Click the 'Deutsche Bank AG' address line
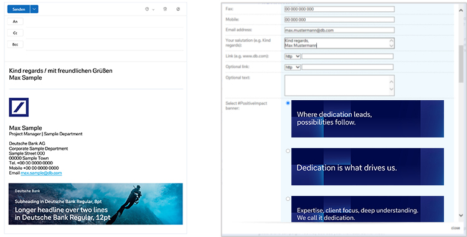467x237 pixels. click(27, 144)
